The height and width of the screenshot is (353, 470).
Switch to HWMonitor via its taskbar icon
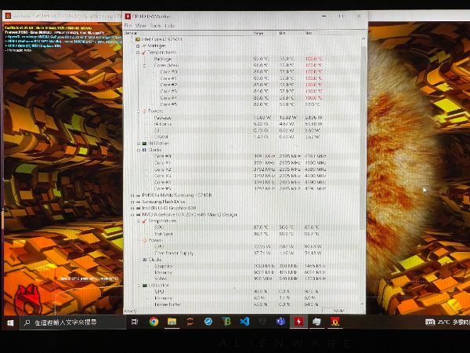[x=298, y=322]
